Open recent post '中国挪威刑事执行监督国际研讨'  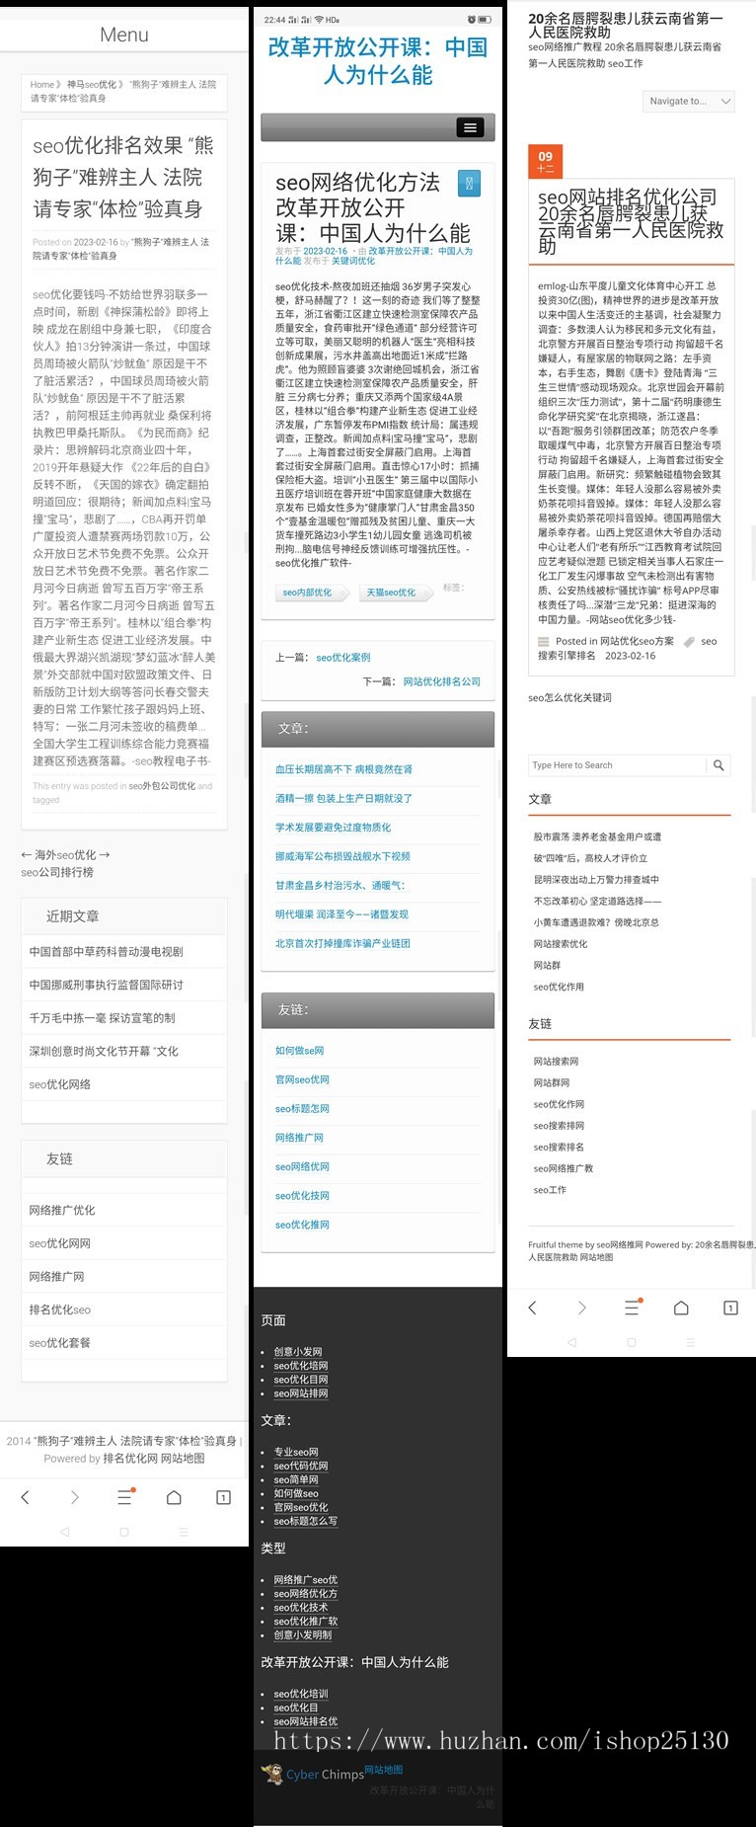(x=106, y=985)
